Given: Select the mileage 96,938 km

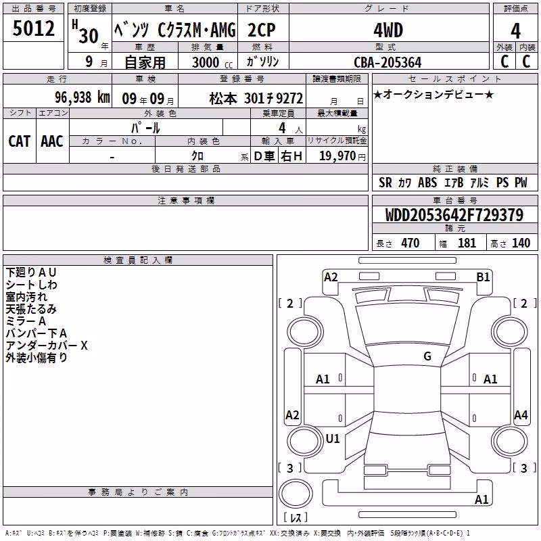Looking at the screenshot, I should [83, 97].
